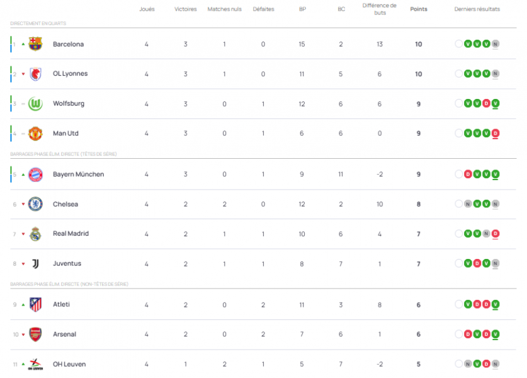Sort by Différence de buts column
The height and width of the screenshot is (378, 527).
[x=380, y=9]
